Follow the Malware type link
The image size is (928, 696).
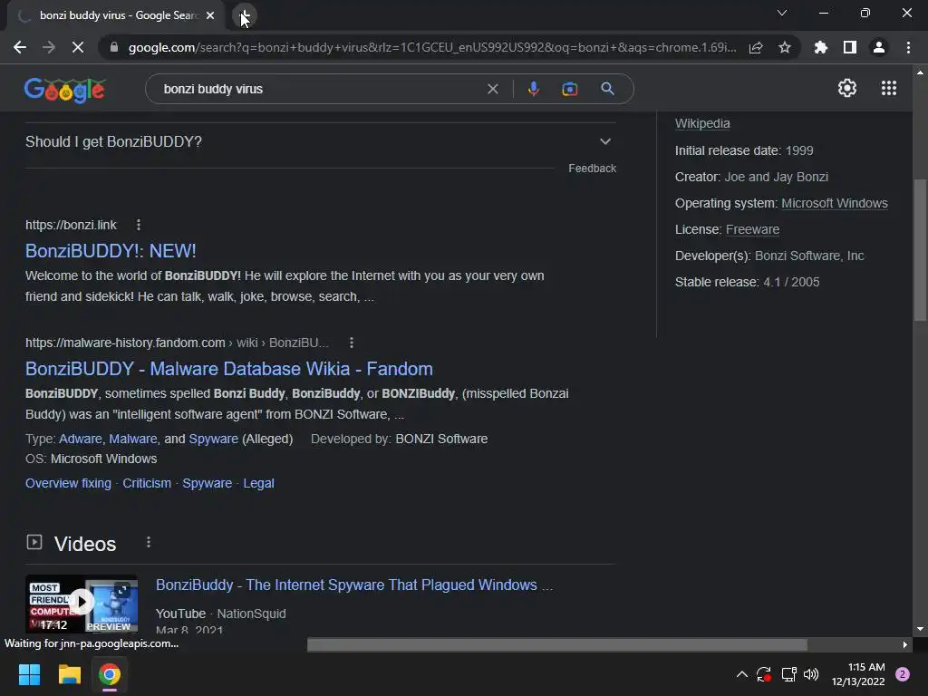pyautogui.click(x=133, y=439)
